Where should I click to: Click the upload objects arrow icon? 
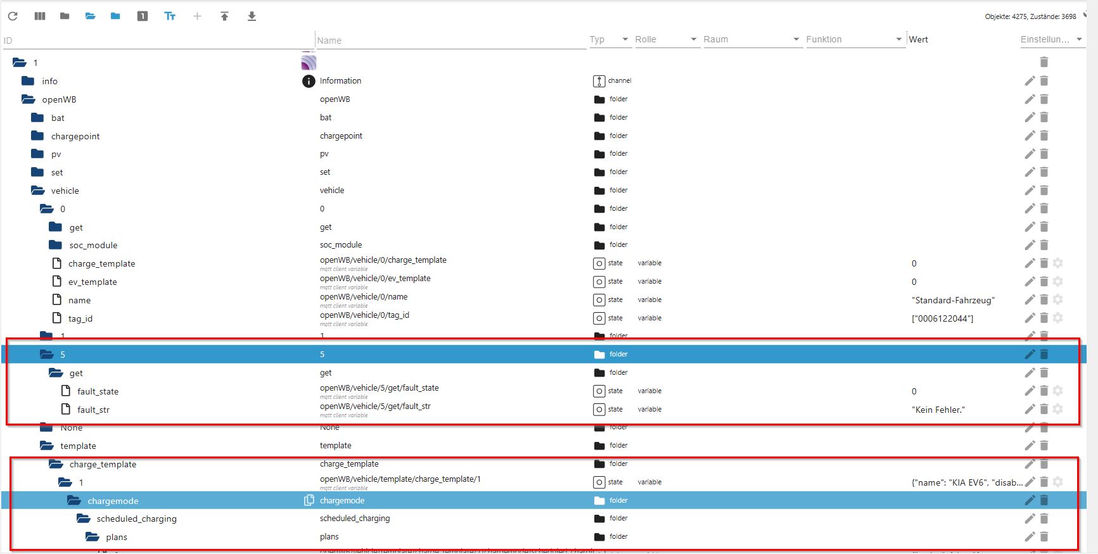click(224, 16)
